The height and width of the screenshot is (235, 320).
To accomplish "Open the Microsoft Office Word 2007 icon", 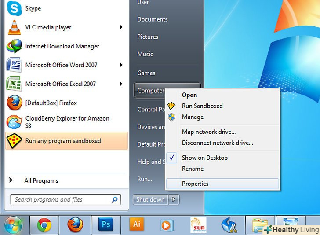I will [14, 65].
